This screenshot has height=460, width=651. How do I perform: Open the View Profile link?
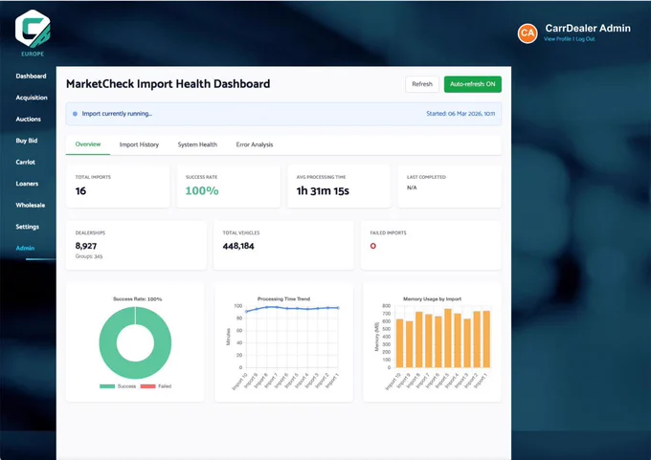557,39
